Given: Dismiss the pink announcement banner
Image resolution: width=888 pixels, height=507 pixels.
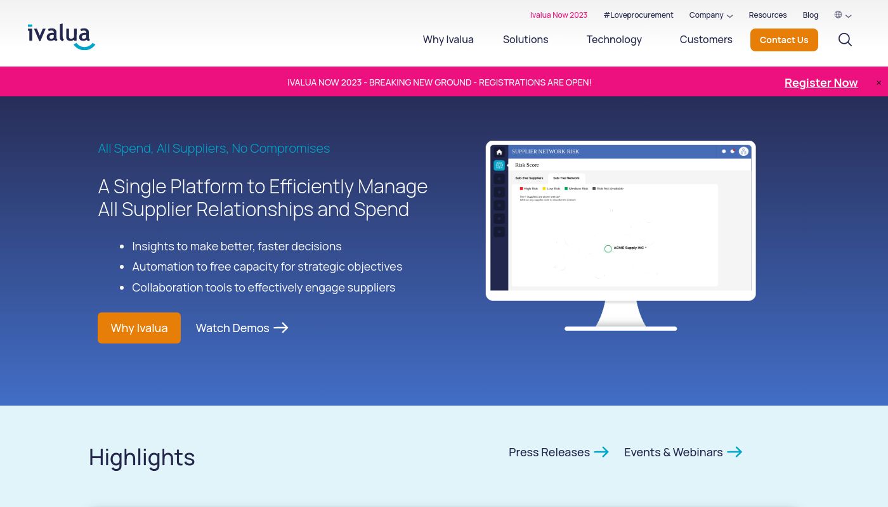Looking at the screenshot, I should 878,83.
